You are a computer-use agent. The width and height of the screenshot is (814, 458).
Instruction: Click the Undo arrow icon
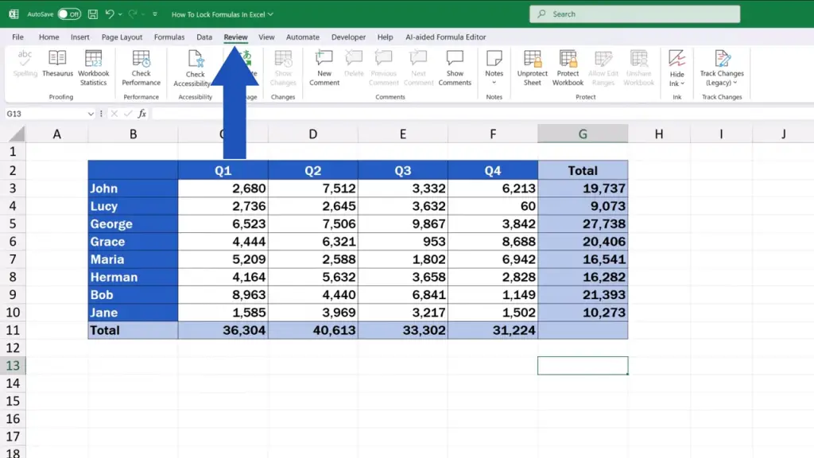click(x=110, y=14)
